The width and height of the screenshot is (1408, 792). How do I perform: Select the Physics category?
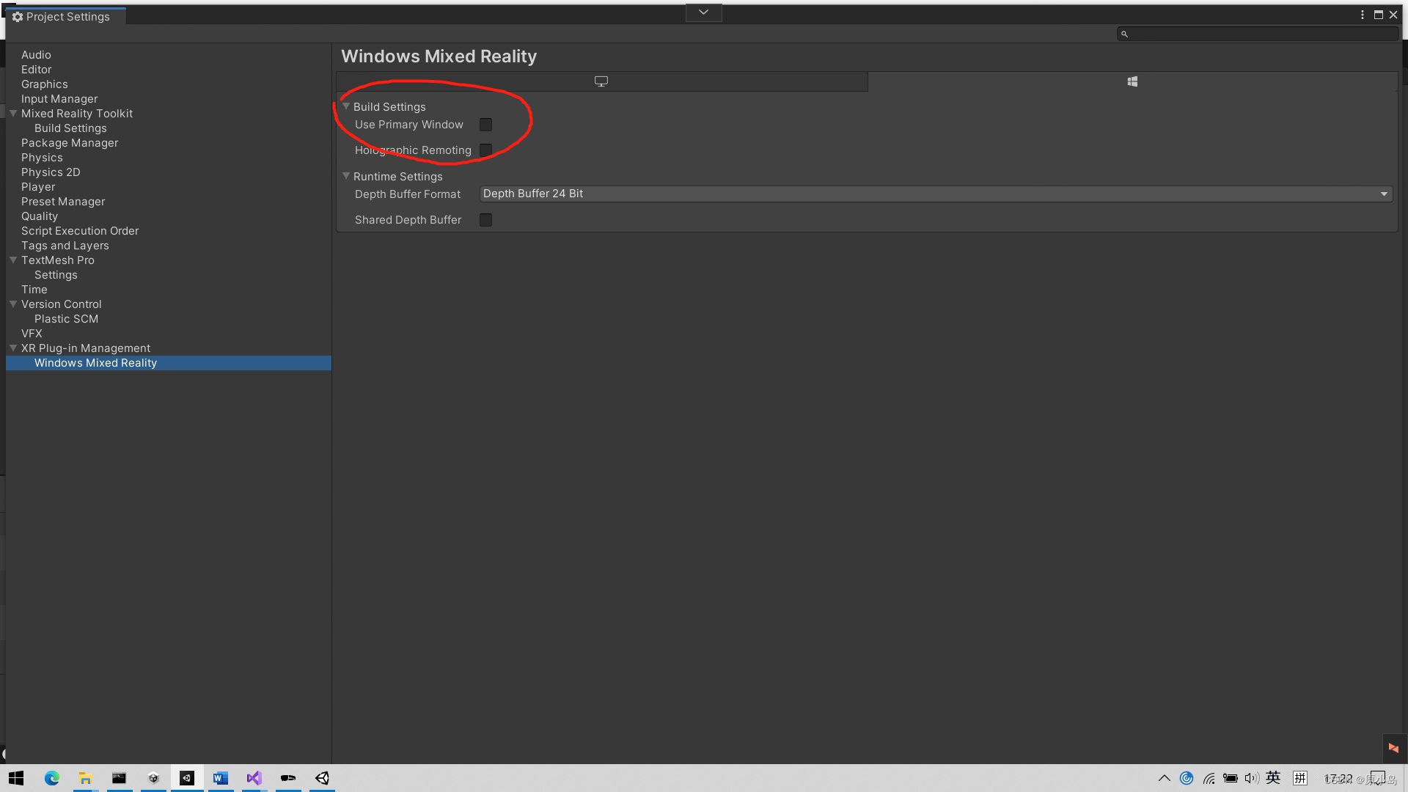point(42,158)
